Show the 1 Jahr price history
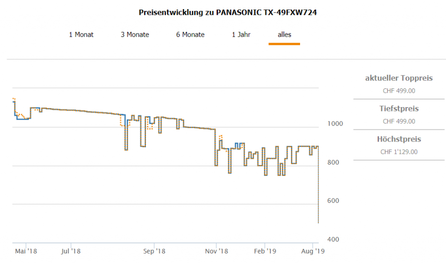 241,34
